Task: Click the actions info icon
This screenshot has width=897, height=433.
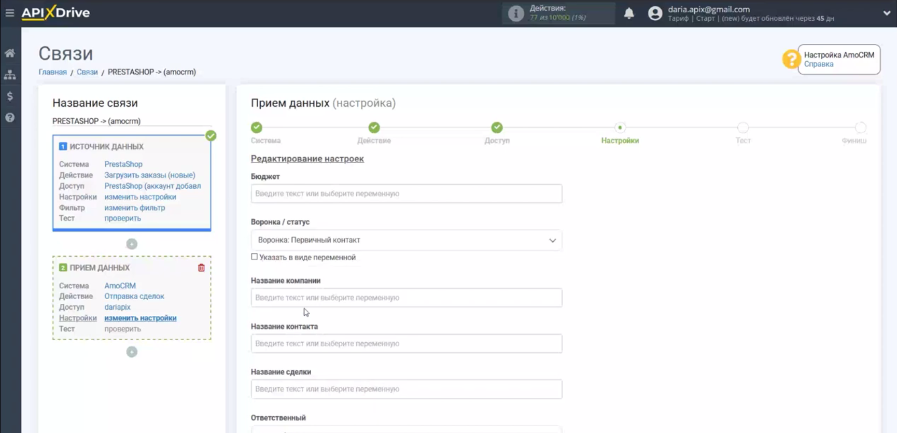Action: click(516, 13)
